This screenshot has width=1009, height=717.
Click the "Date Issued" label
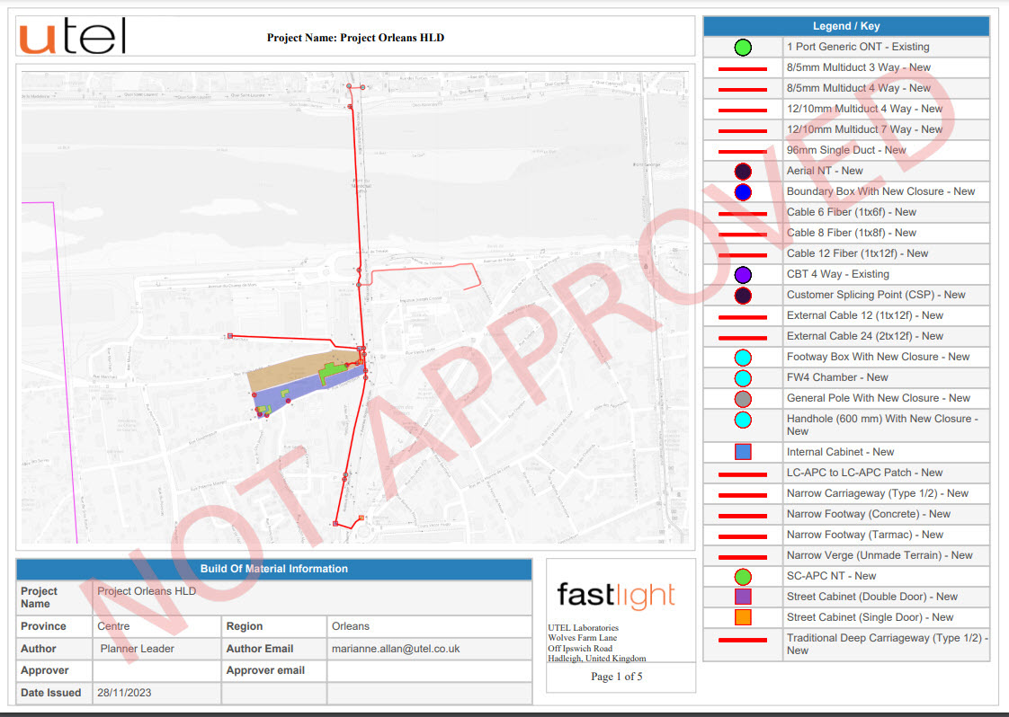[51, 693]
